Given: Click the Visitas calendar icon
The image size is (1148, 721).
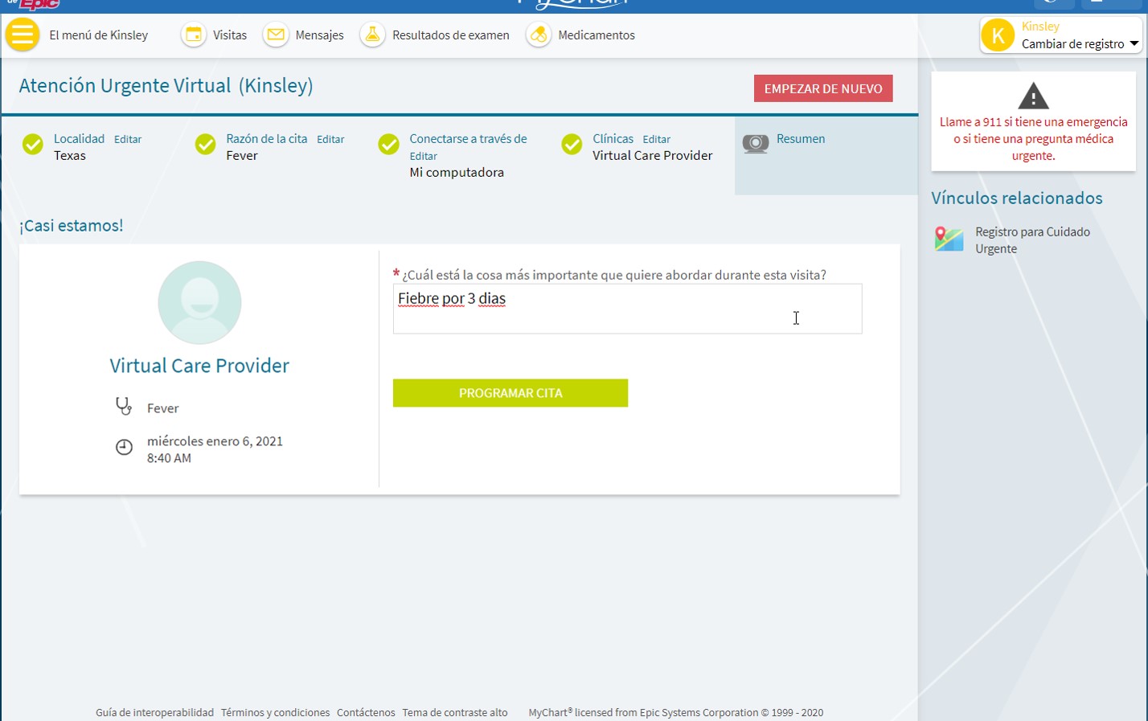Looking at the screenshot, I should [194, 35].
